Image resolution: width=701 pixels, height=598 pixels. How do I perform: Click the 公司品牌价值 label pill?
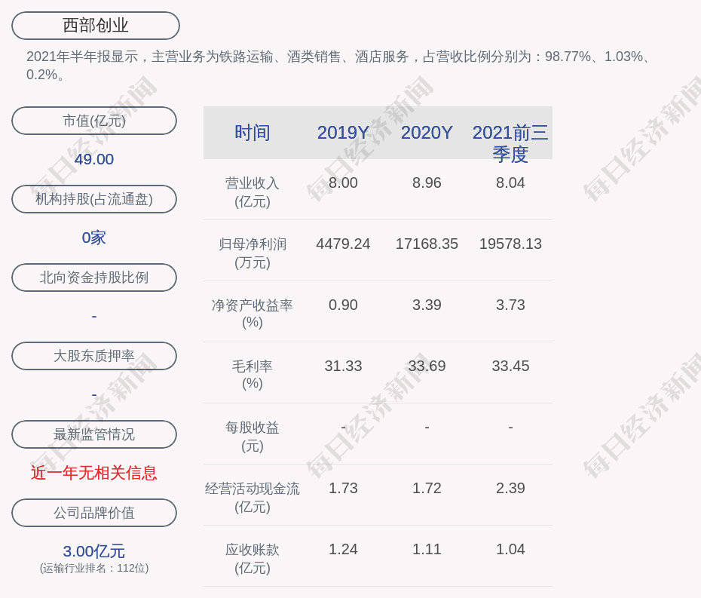pos(94,513)
